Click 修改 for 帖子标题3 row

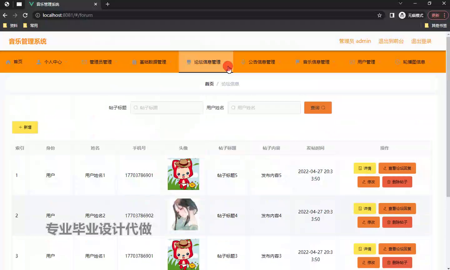pos(368,262)
